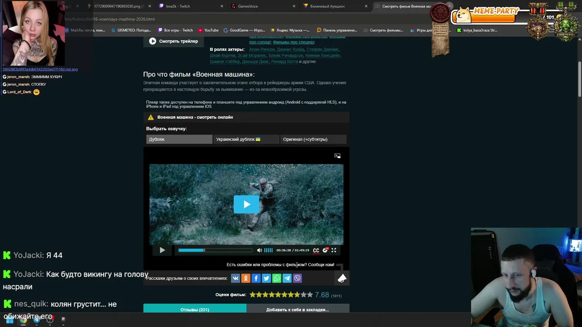Share via VK icon
Viewport: 582px width, 327px height.
point(236,278)
